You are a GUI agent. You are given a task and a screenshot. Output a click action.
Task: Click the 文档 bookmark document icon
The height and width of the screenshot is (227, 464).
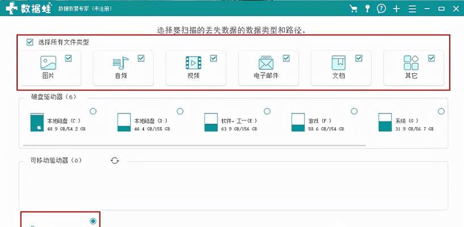click(338, 62)
